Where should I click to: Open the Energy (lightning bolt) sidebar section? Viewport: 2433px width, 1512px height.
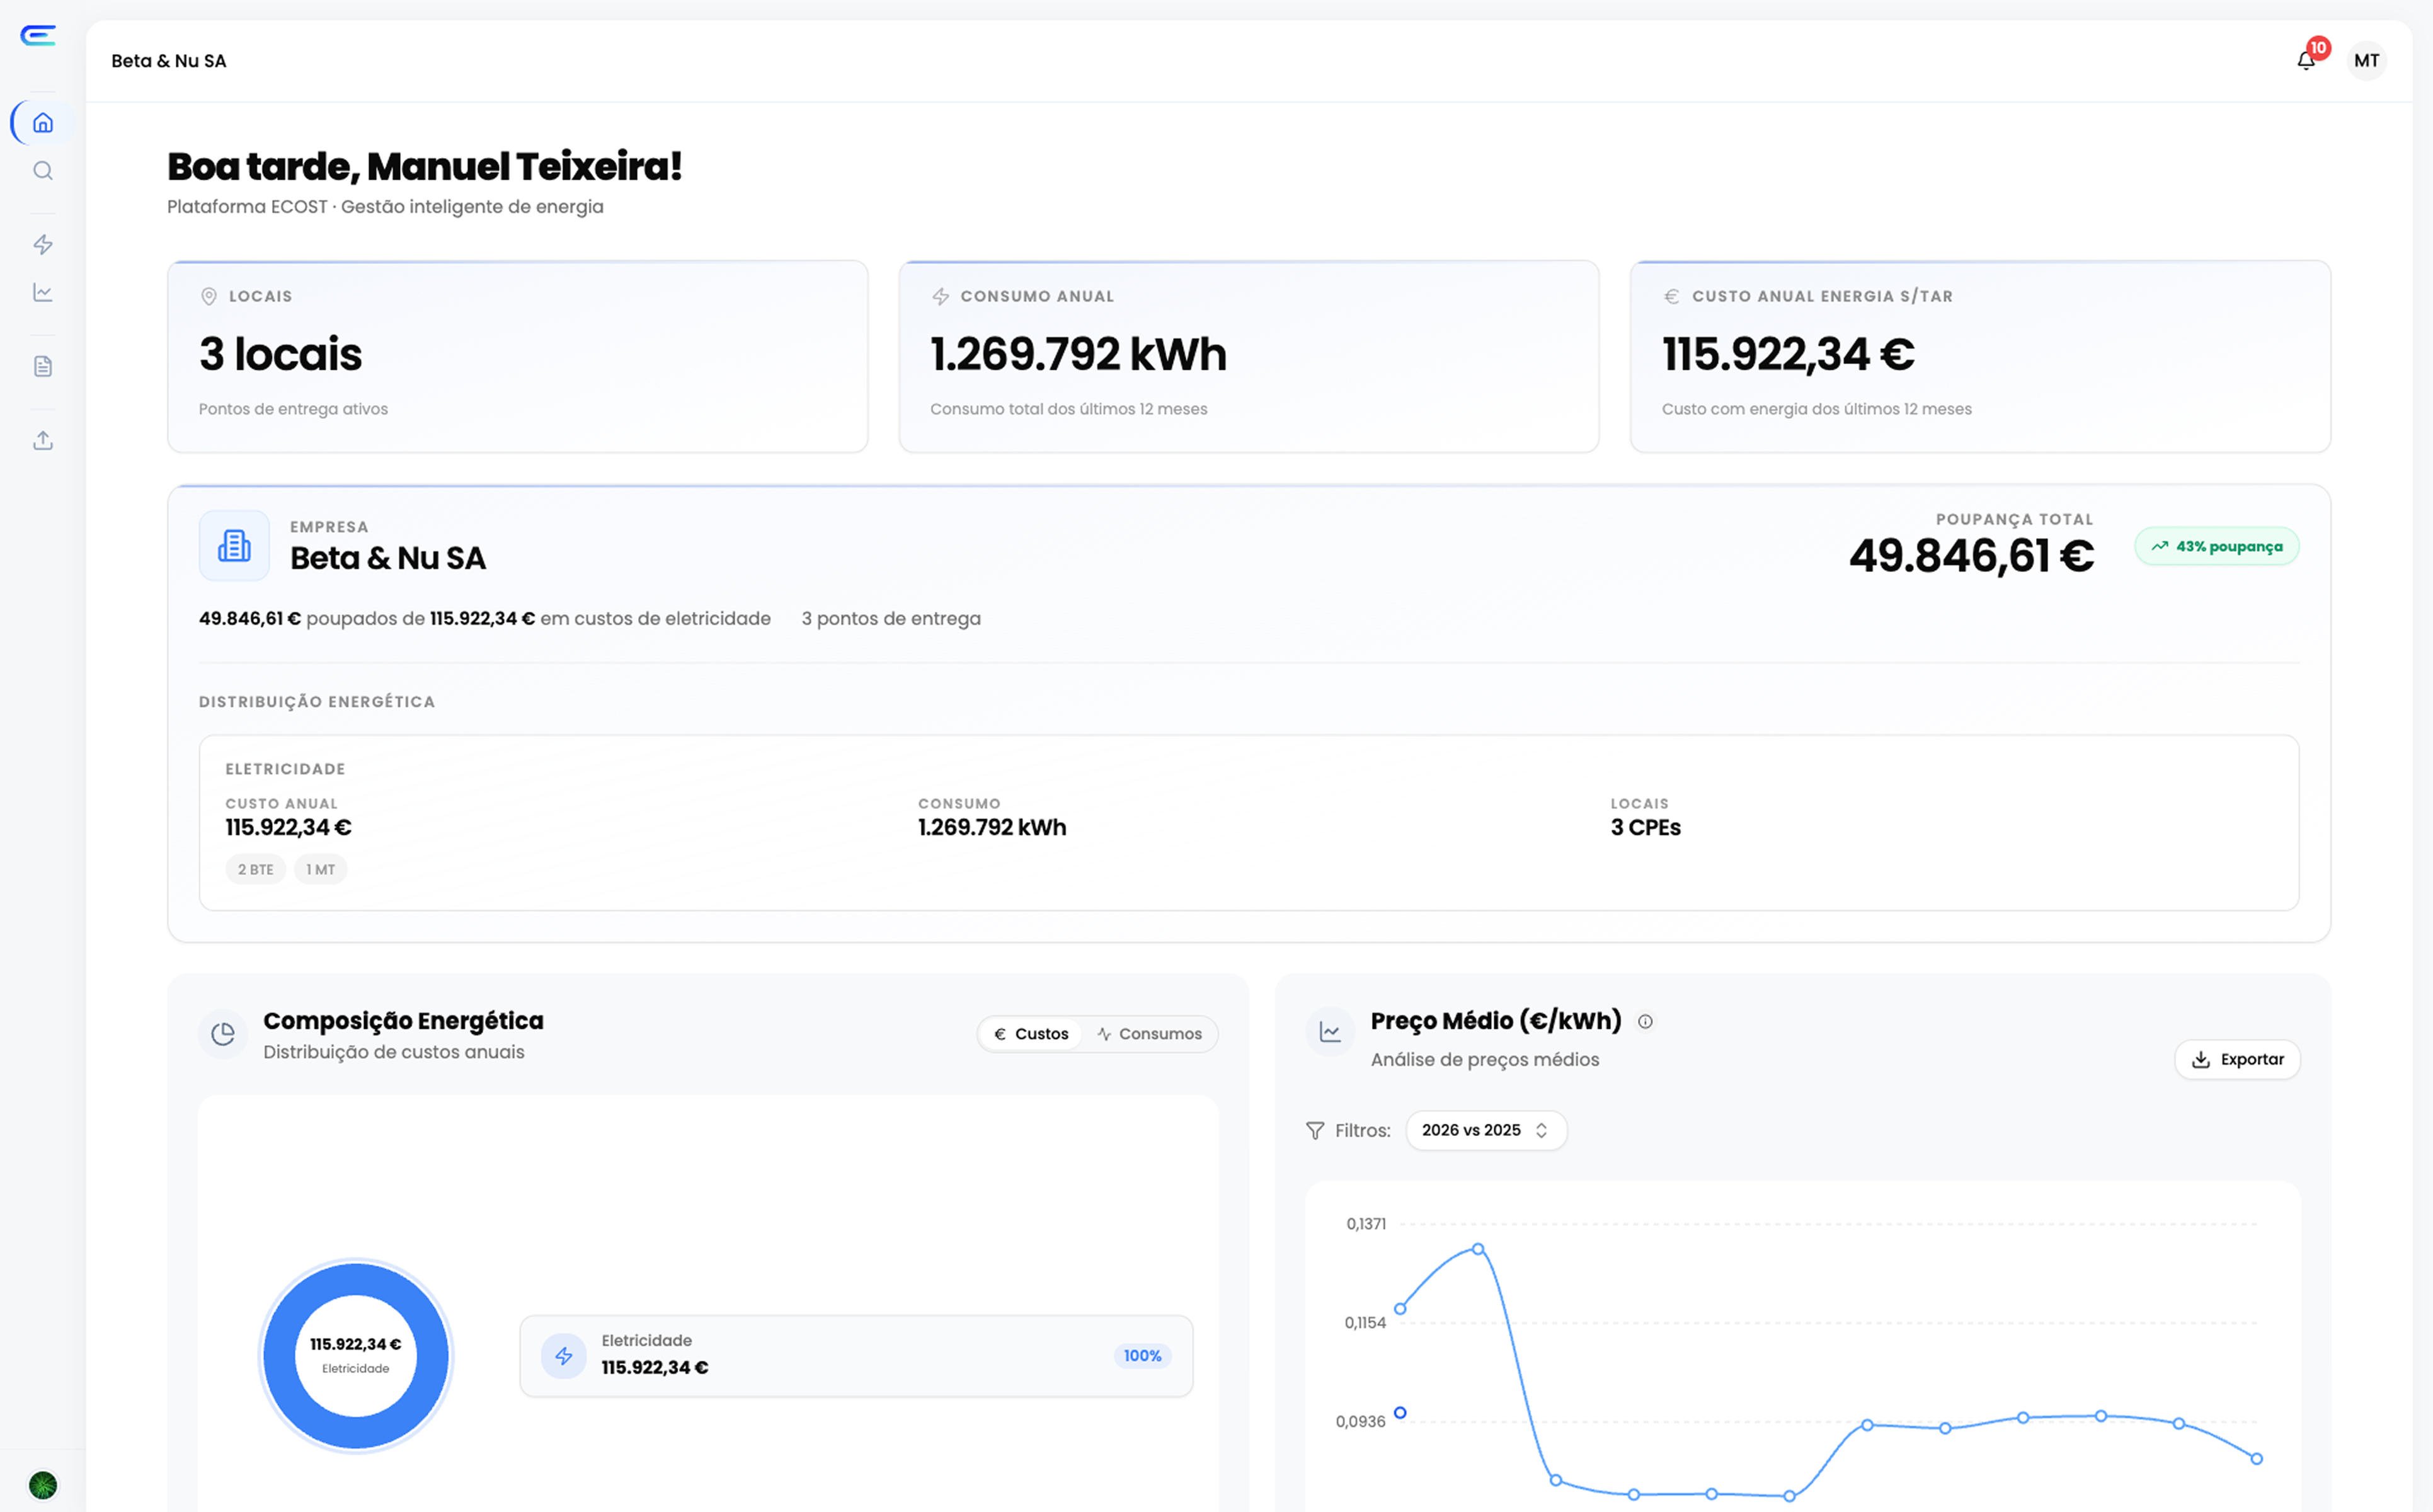42,244
